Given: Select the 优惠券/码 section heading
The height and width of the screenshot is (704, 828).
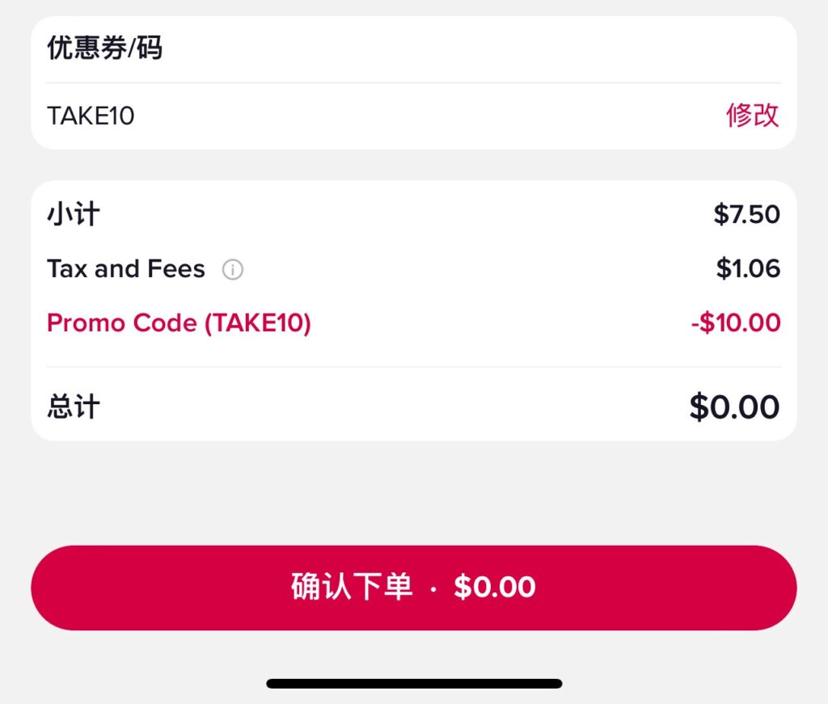Looking at the screenshot, I should tap(104, 48).
